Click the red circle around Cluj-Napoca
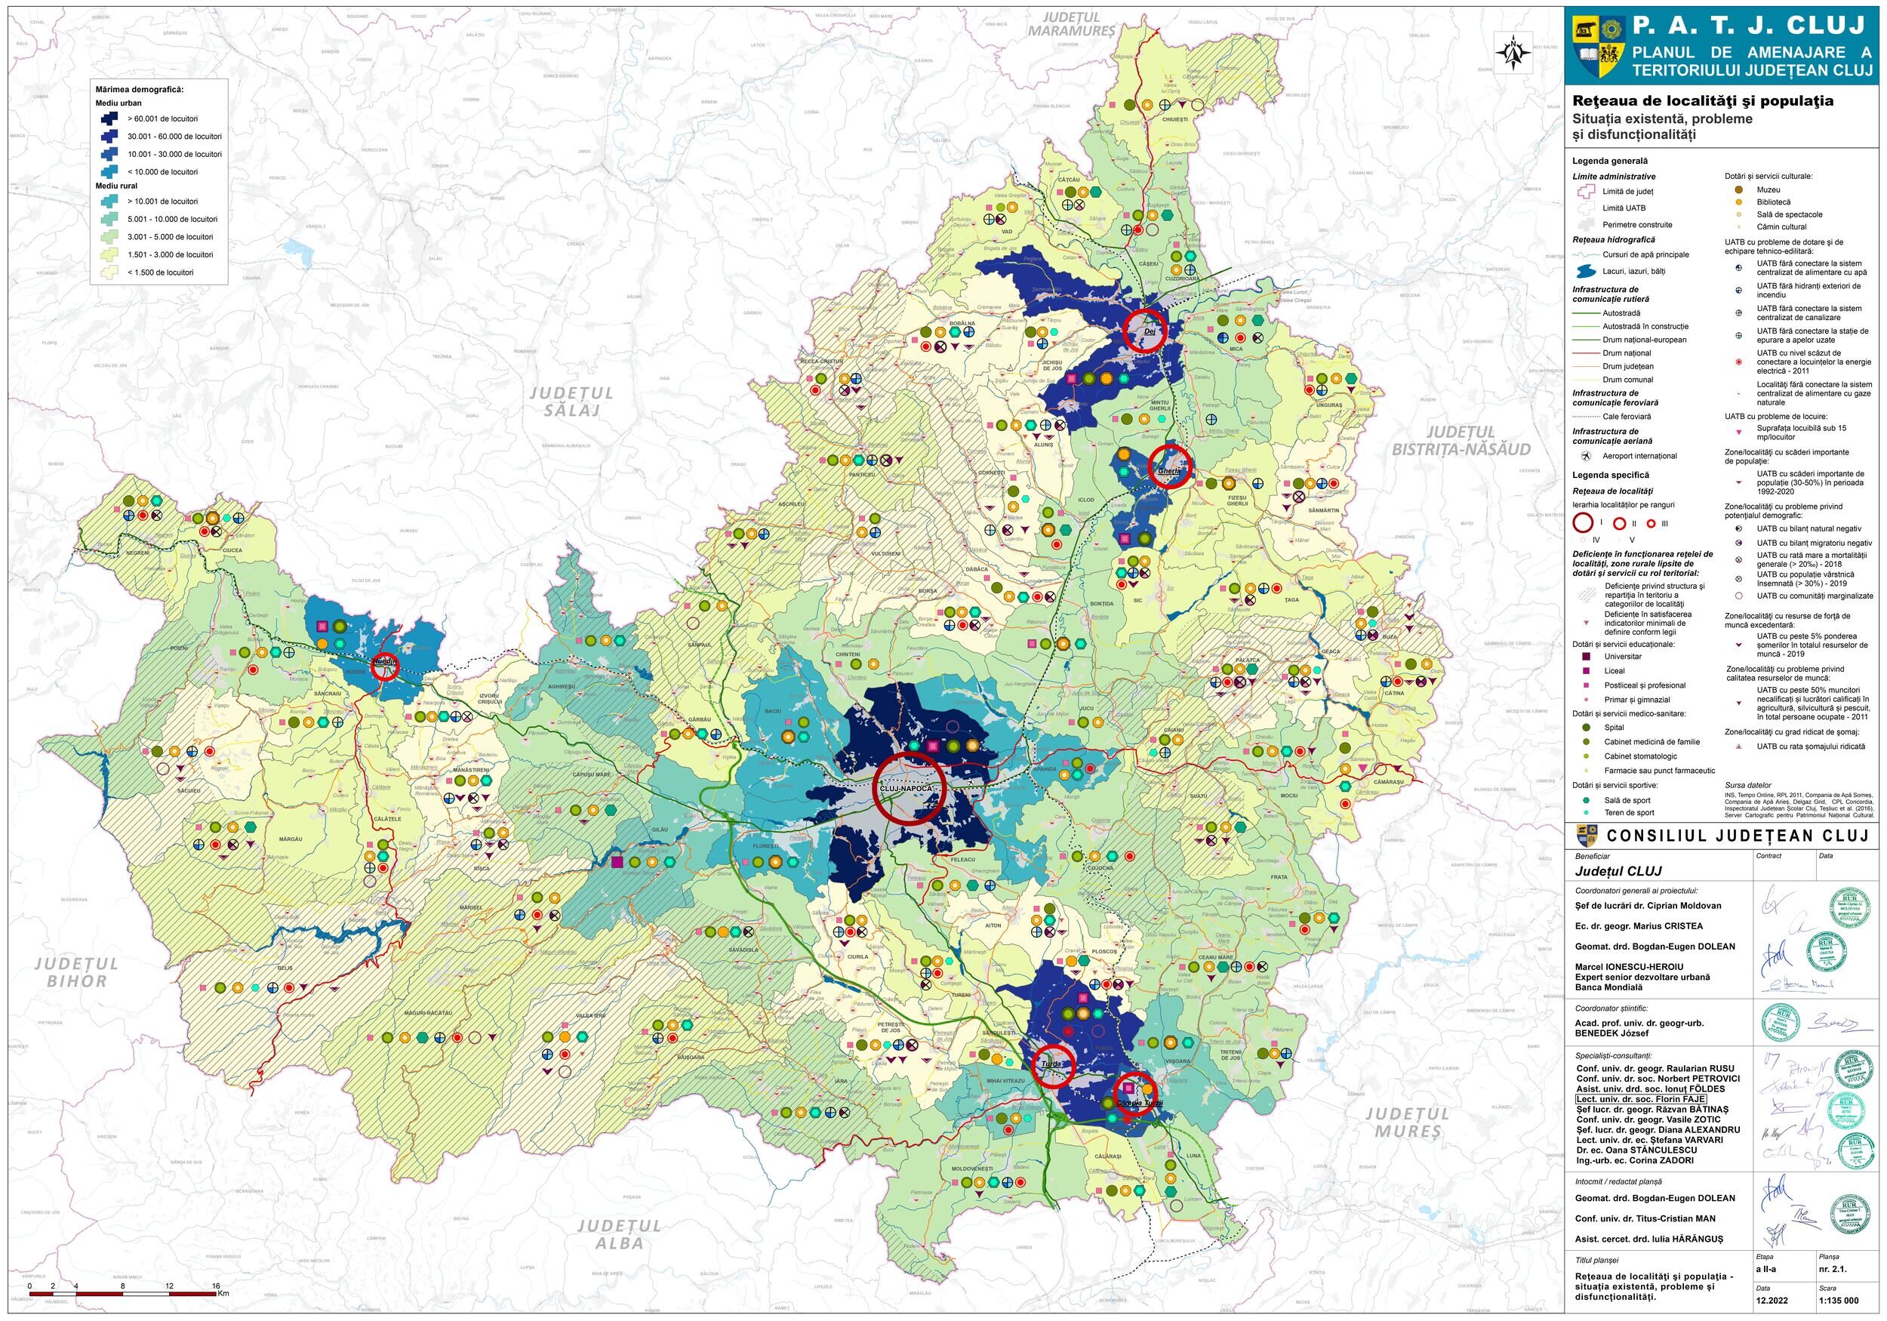Screen dimensions: 1887x1321 [x=908, y=787]
